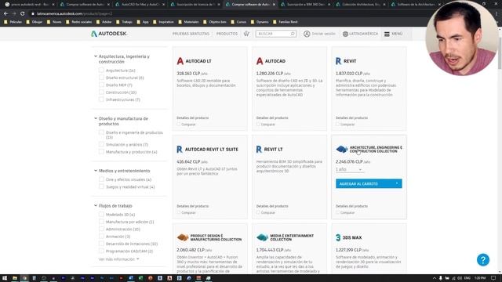Screen dimensions: 502x282
Task: Click the microphone icon in system tray
Action: pyautogui.click(x=441, y=278)
